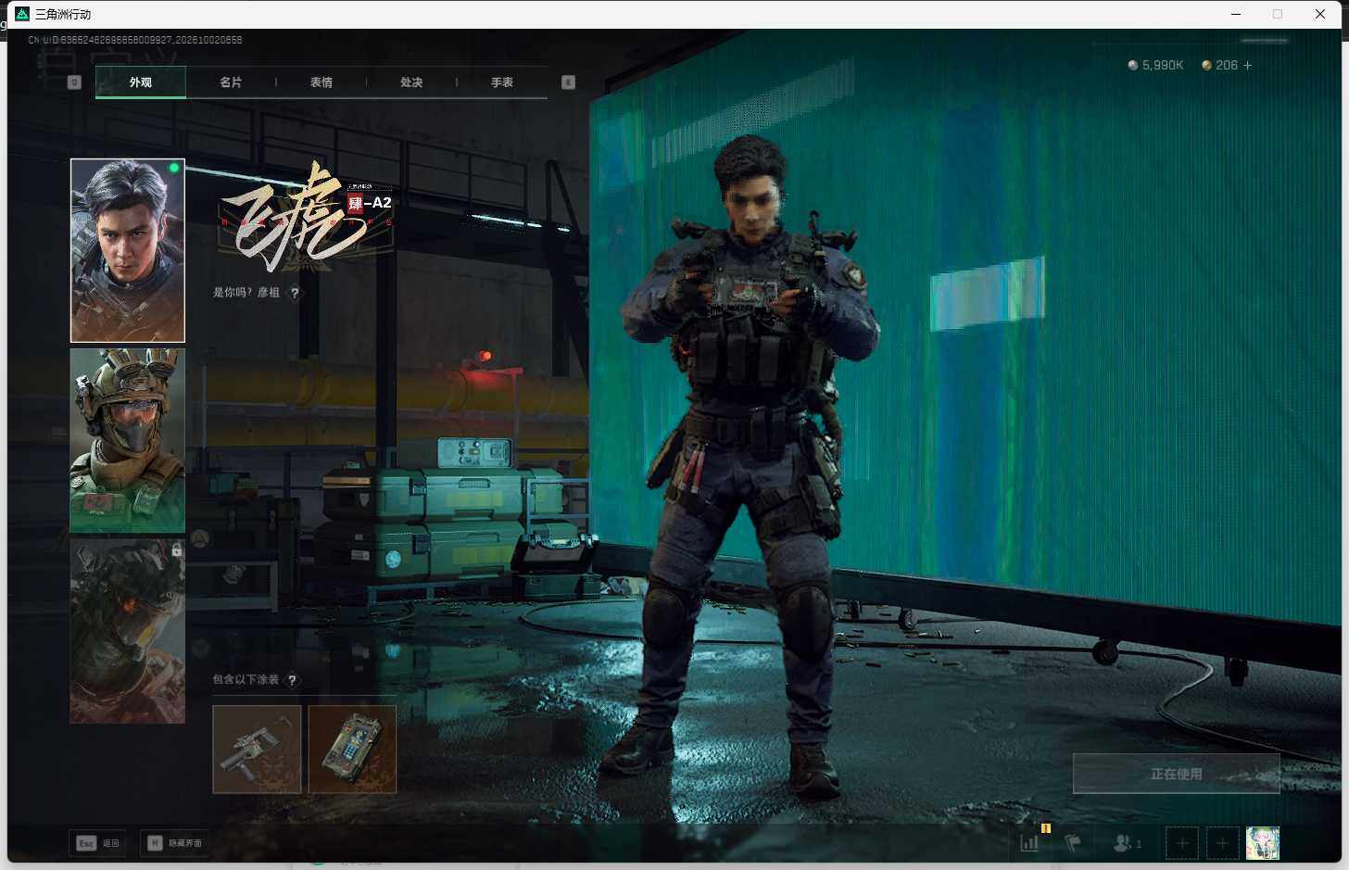Close the 三角洲行动 window
Image resolution: width=1349 pixels, height=870 pixels.
(1320, 14)
